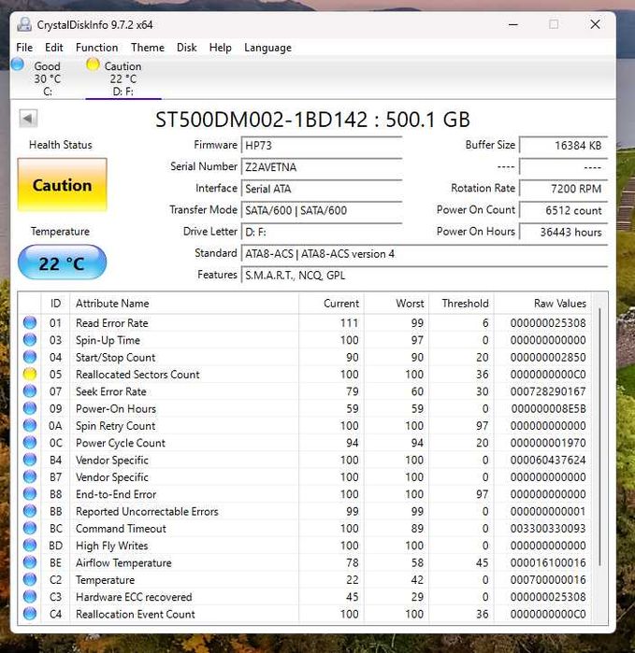Click status circle for Reallocation Event Count
Screen dimensions: 635x653
(x=30, y=614)
